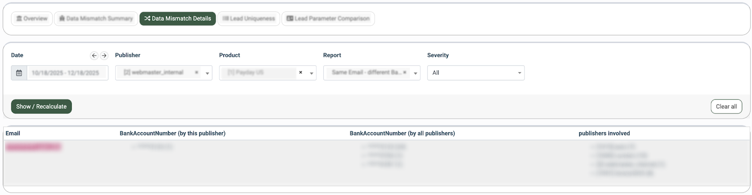Go to previous date range arrow
Screen dimensions: 752x195
coord(94,55)
